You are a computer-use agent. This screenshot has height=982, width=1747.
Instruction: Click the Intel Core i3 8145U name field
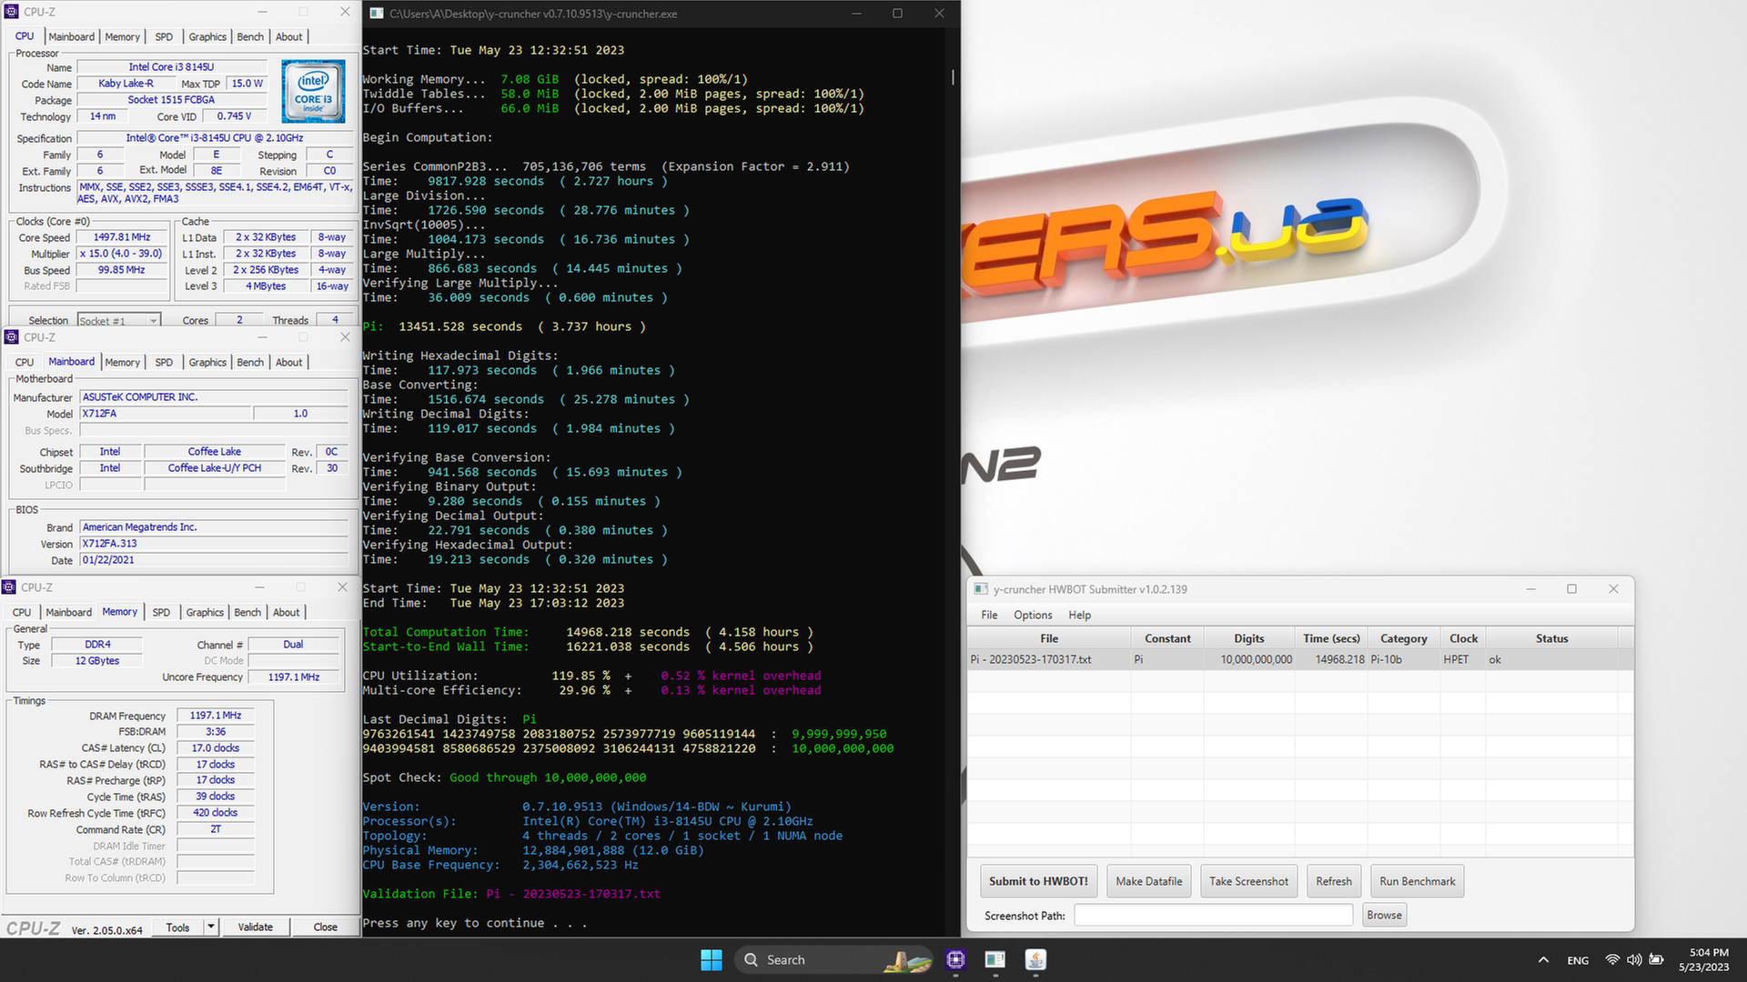[x=171, y=67]
